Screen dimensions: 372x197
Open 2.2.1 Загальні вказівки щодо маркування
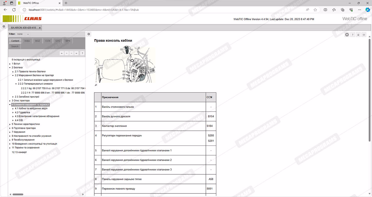(45, 80)
